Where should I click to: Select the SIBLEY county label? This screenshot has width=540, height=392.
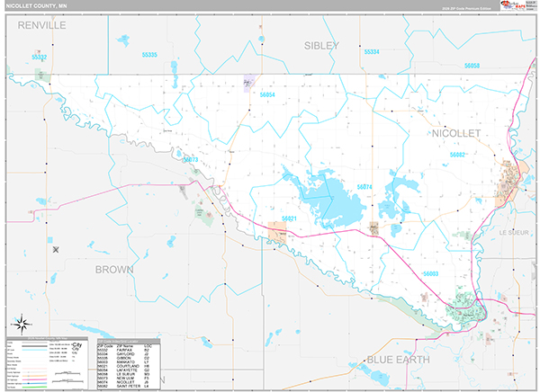point(321,46)
